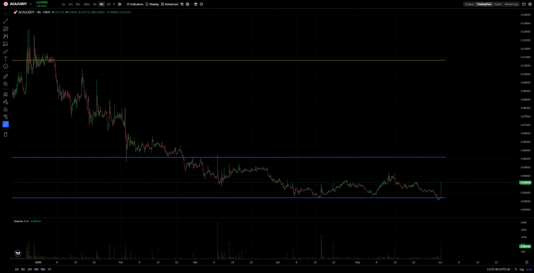Switch to 1s timeframe
Screen dimensions: 534x273
63,4
